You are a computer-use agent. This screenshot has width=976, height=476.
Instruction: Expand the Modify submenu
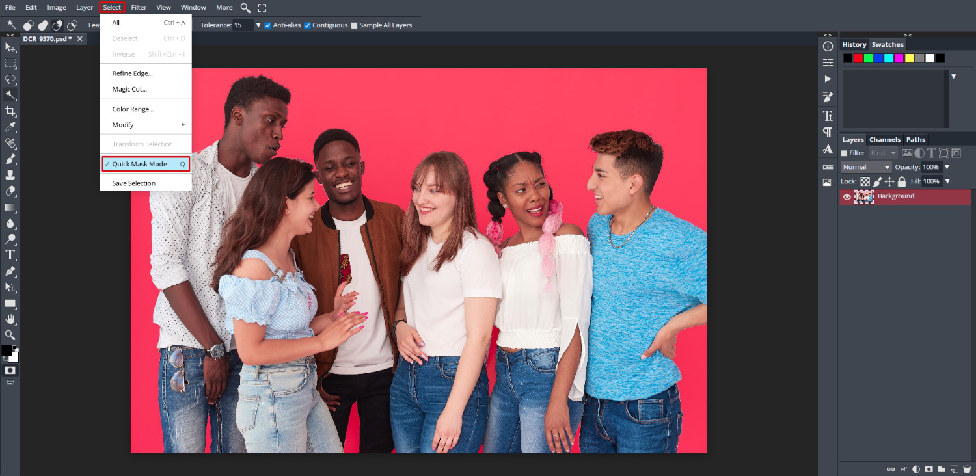click(146, 125)
